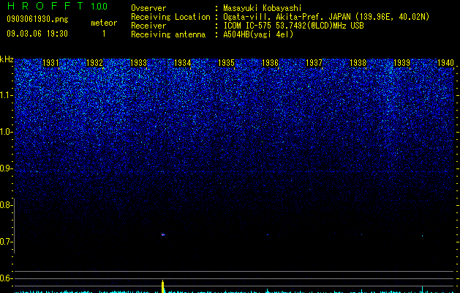Click the 1931 time marker label

pos(50,63)
